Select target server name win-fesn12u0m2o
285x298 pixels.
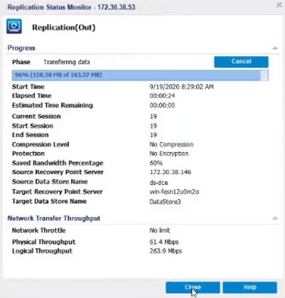pyautogui.click(x=174, y=192)
